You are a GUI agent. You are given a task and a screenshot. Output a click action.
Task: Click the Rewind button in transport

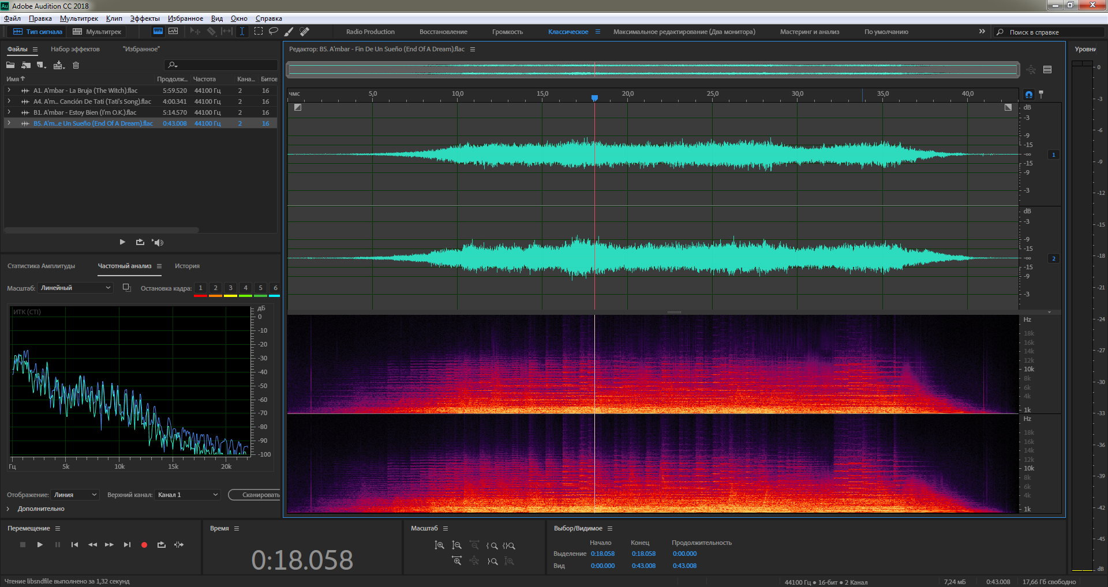point(92,544)
